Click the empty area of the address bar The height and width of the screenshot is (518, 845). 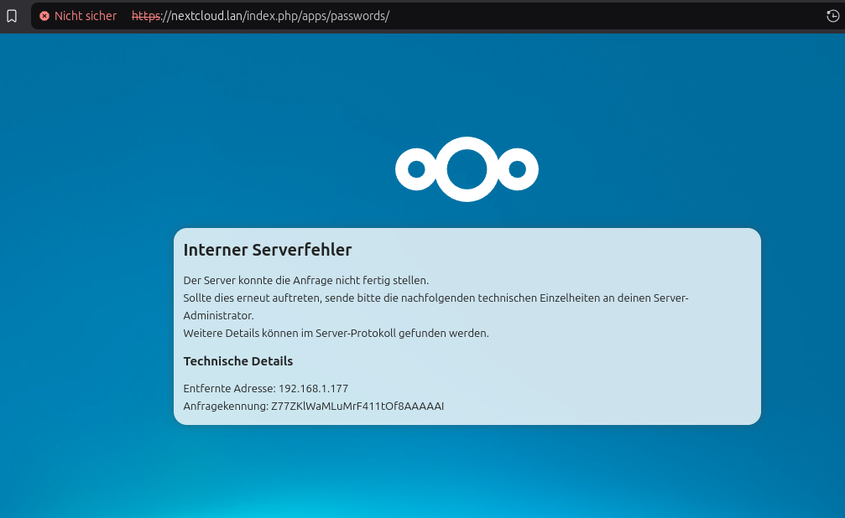[x=604, y=16]
